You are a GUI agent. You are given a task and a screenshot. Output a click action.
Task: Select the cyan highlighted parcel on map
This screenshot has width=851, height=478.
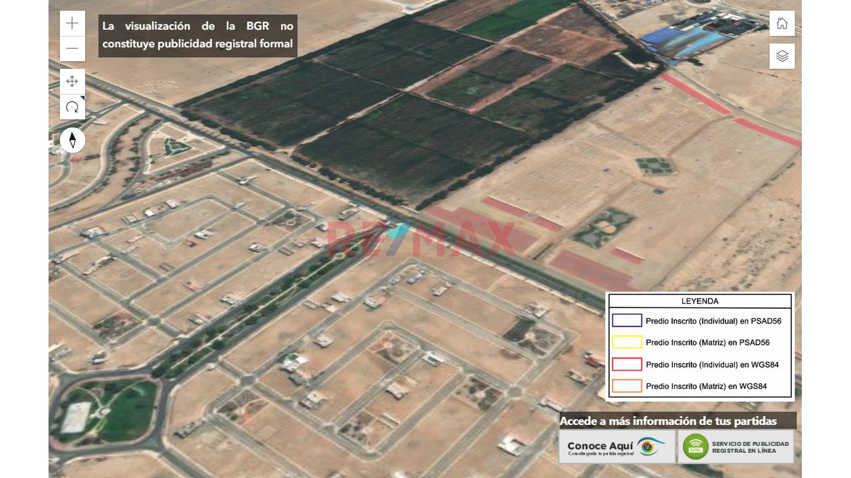tap(398, 231)
